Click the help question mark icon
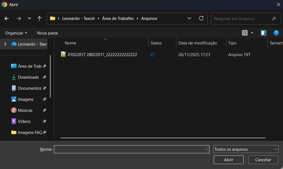The height and width of the screenshot is (169, 283). [x=276, y=33]
